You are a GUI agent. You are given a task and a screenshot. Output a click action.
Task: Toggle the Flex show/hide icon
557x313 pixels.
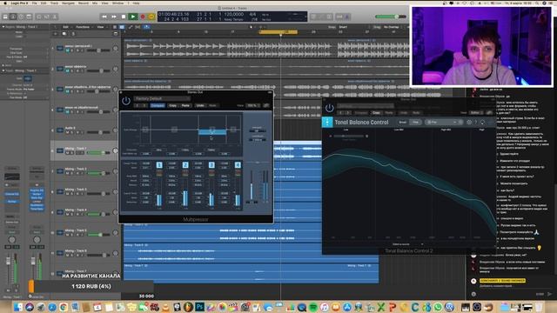(138, 27)
